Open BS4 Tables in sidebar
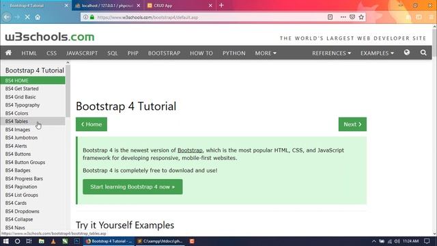This screenshot has width=437, height=246. tap(33, 121)
